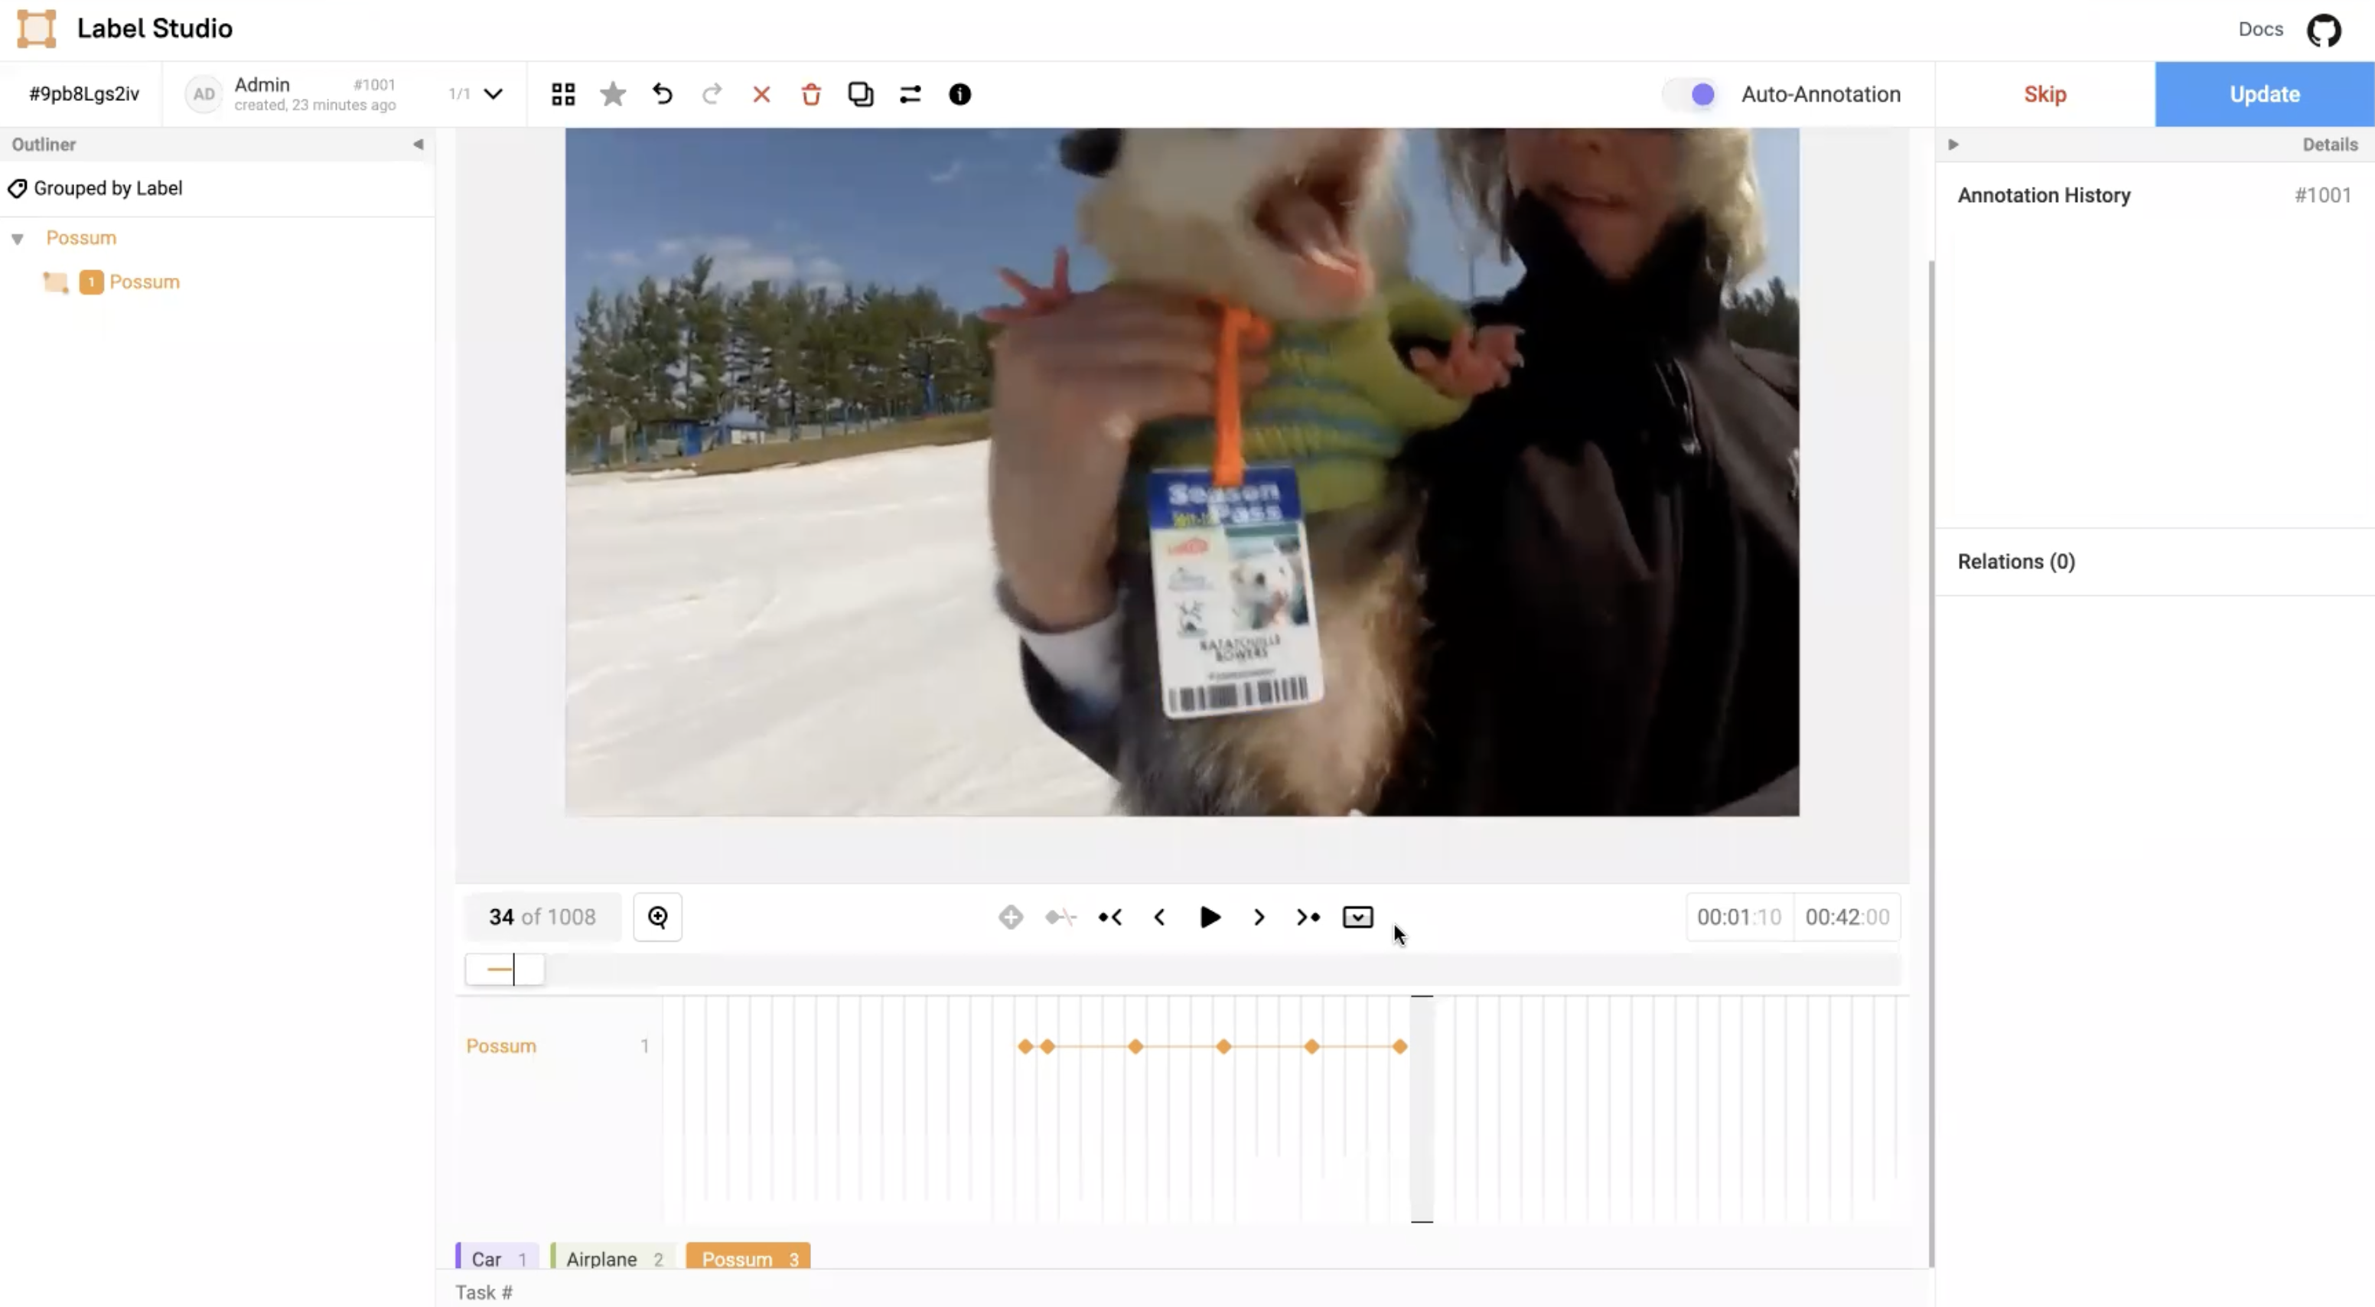Collapse the Possum group in Outliner
This screenshot has width=2375, height=1307.
coord(18,239)
